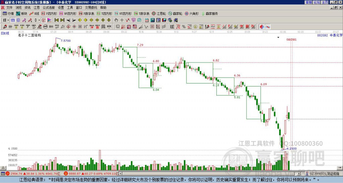Open the 浏览 menu
Viewport: 343px width, 183px height.
coord(18,8)
